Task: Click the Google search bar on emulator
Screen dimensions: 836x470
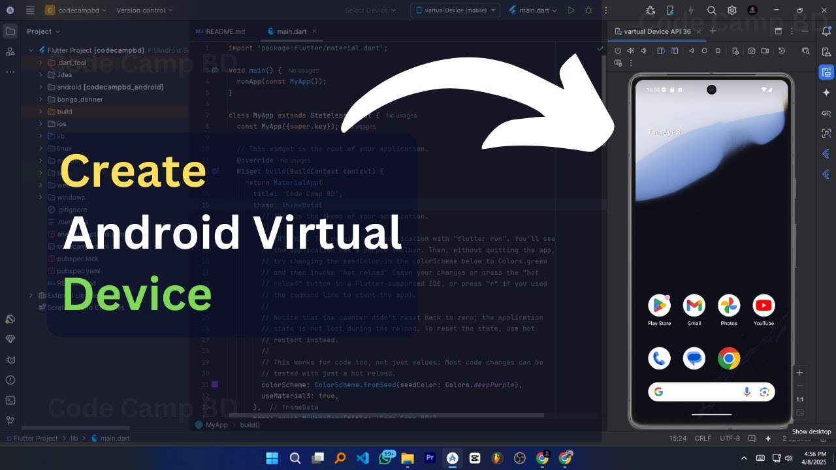Action: click(711, 392)
